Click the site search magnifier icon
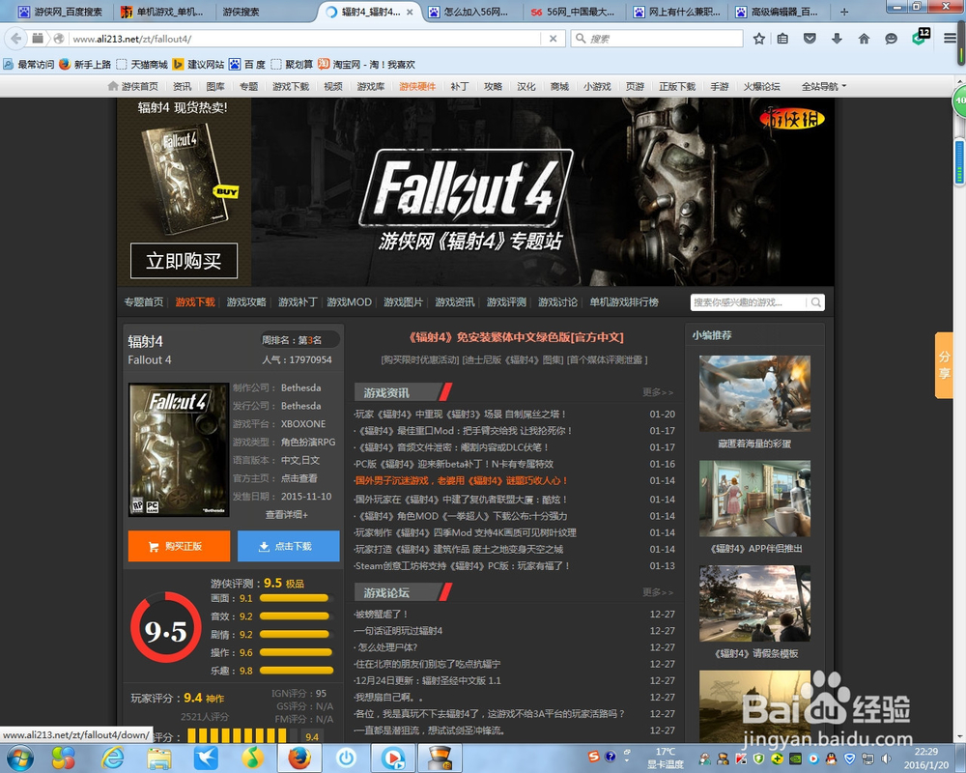The image size is (966, 773). pos(816,302)
